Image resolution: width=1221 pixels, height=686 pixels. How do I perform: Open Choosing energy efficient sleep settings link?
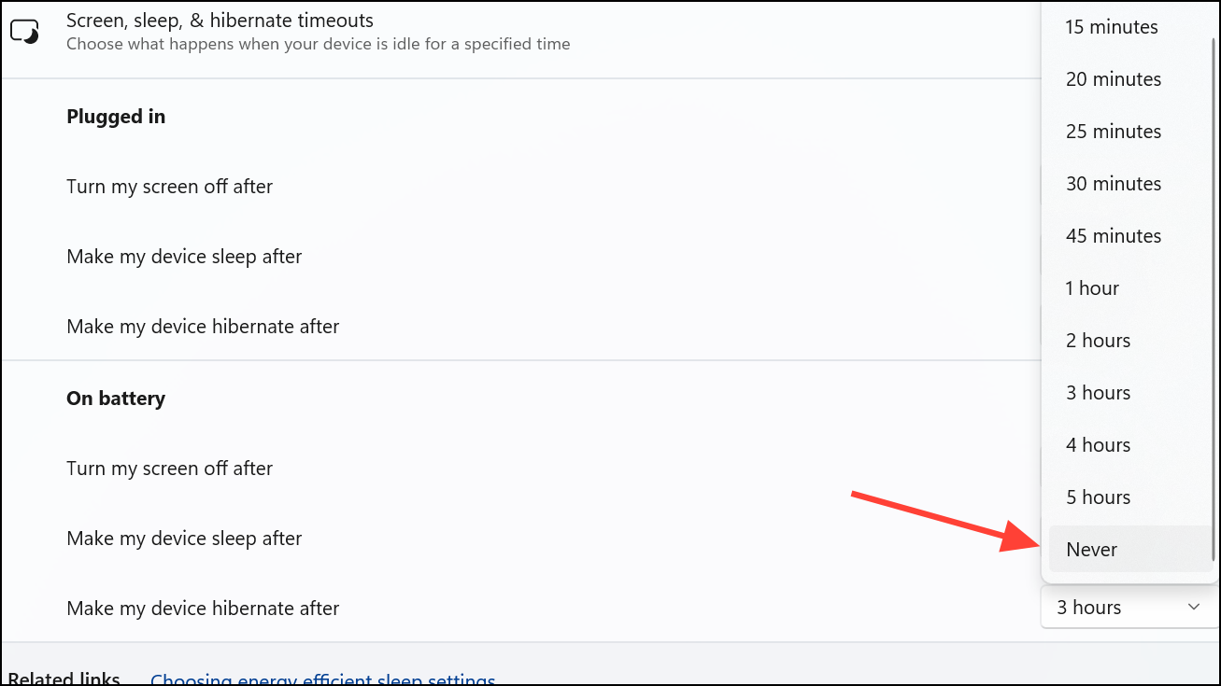(x=323, y=679)
